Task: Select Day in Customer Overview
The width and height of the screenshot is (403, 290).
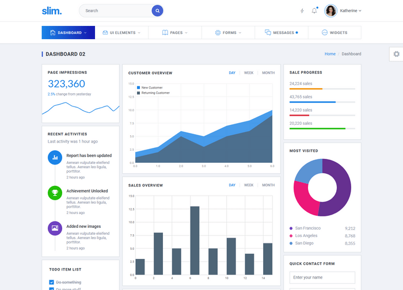Action: 232,73
